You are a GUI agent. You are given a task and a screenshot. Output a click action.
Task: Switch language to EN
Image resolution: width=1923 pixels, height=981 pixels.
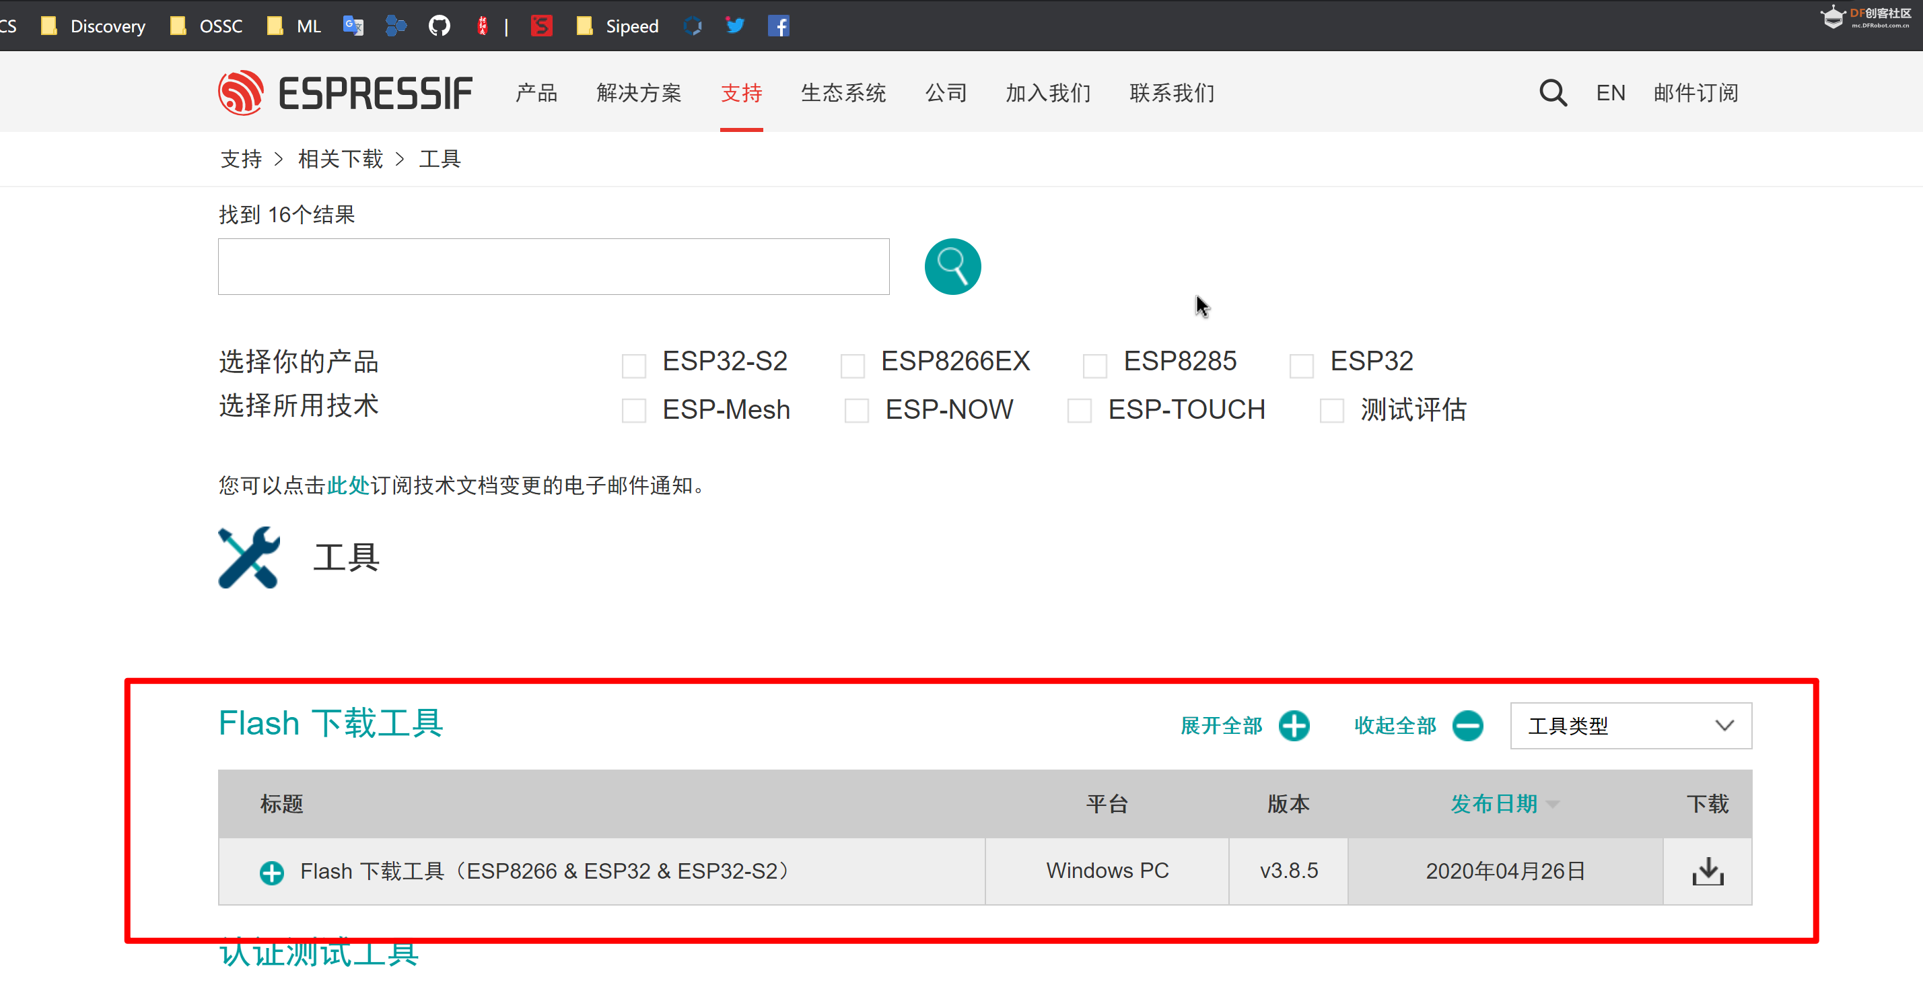(x=1610, y=92)
